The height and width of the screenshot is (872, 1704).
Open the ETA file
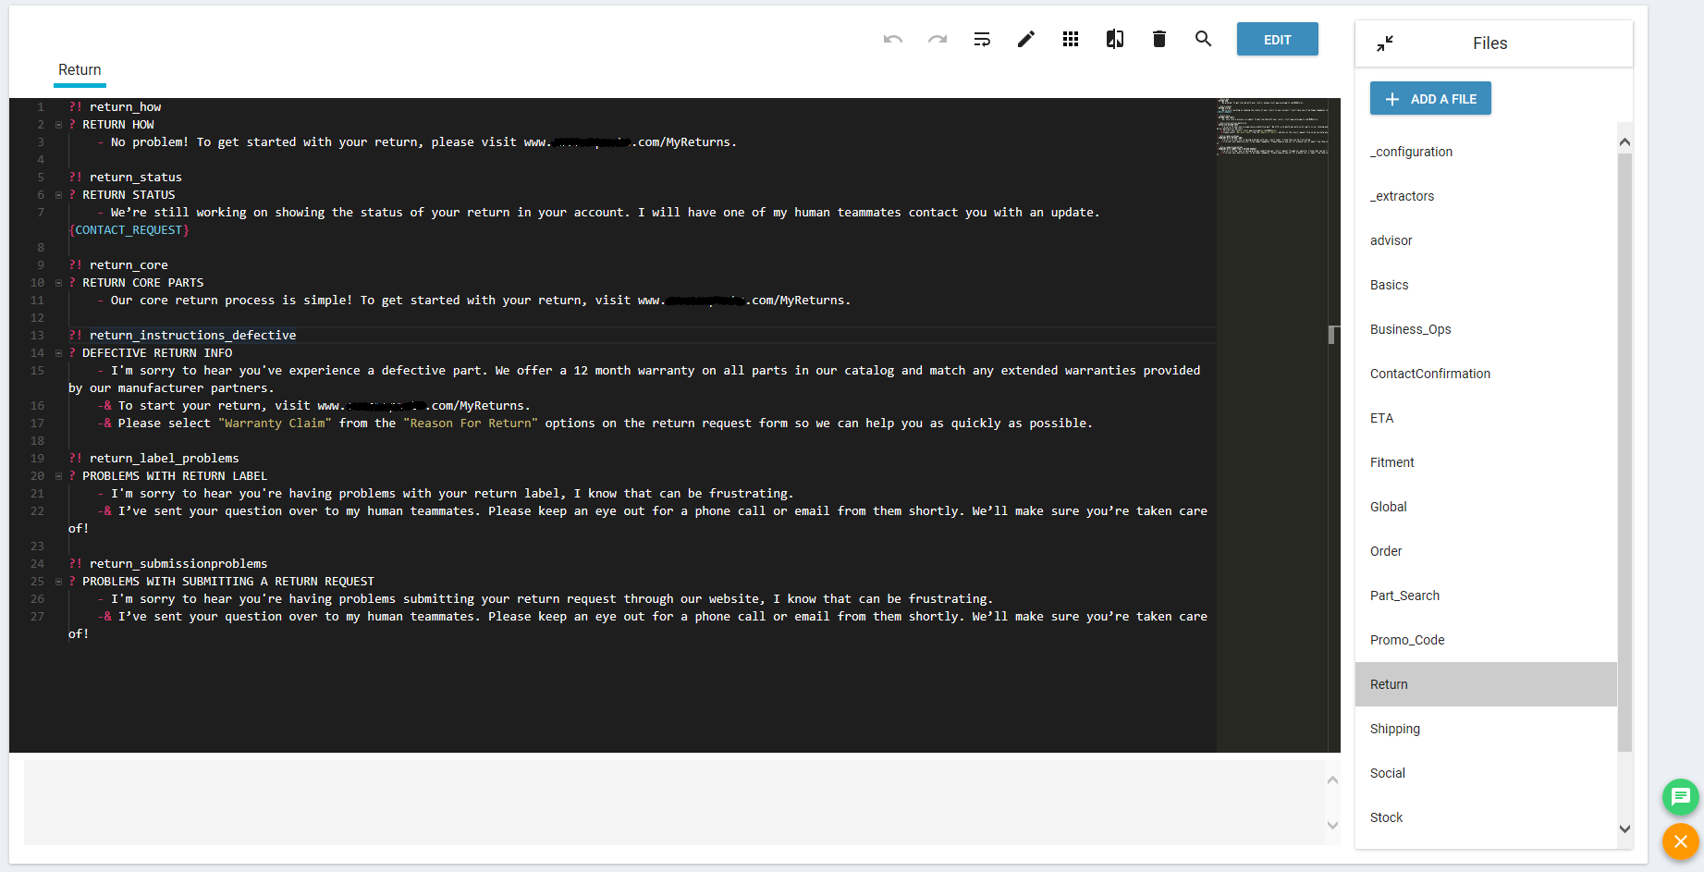coord(1486,418)
